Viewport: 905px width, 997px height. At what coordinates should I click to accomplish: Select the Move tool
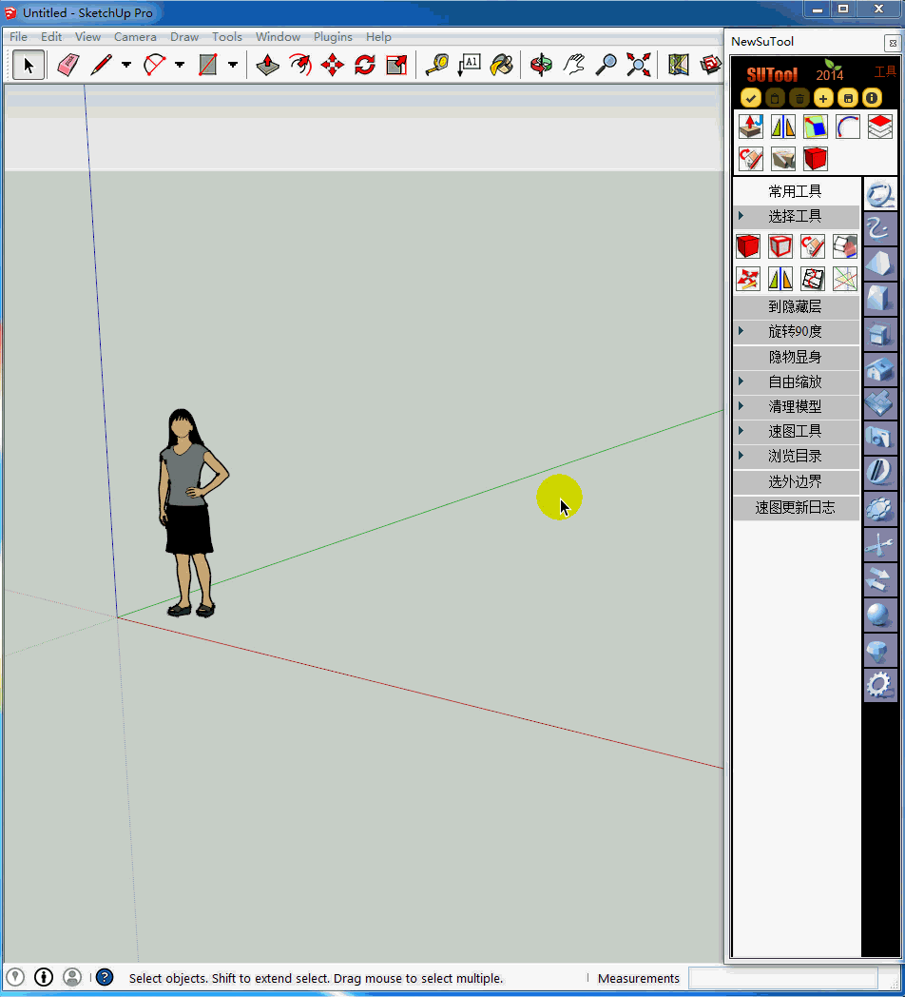[x=333, y=65]
